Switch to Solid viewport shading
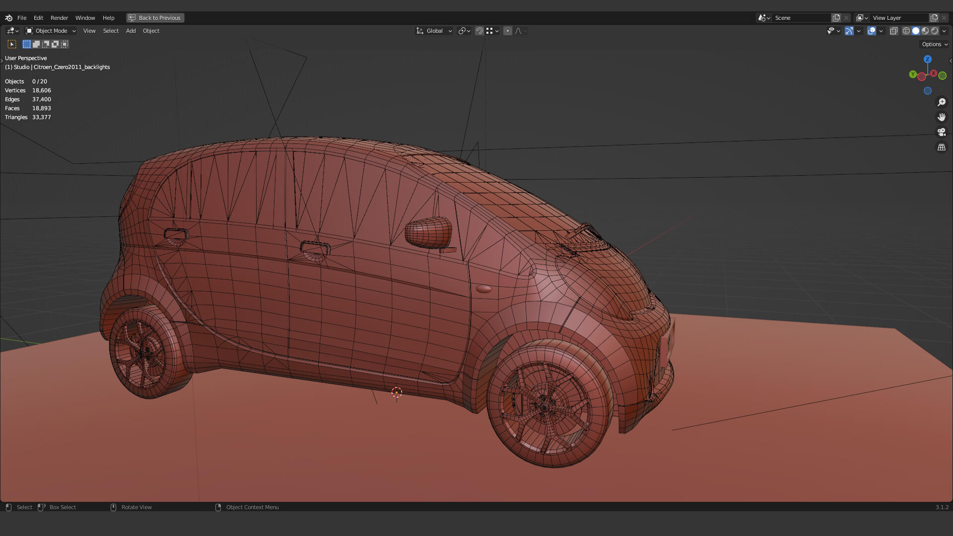Screen dimensions: 953x536 point(916,31)
